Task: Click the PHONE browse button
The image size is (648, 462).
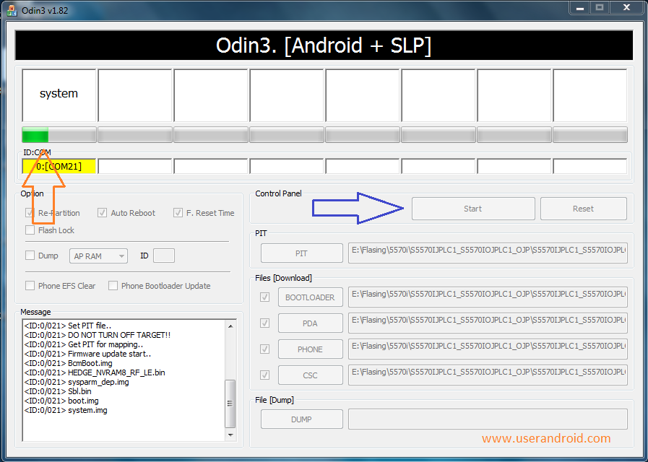Action: (x=311, y=349)
